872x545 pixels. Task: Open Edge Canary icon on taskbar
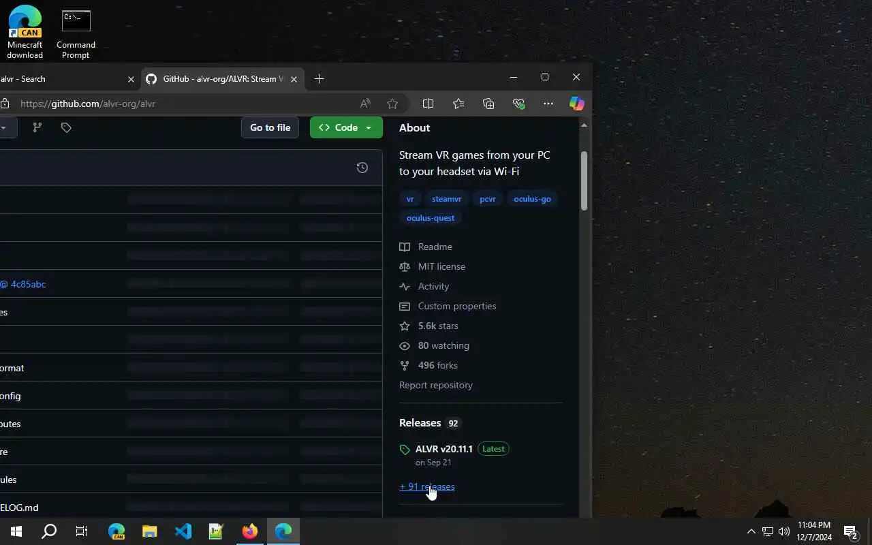point(116,531)
